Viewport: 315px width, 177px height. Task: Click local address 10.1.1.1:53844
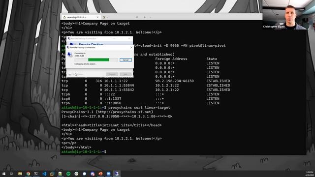(x=119, y=85)
